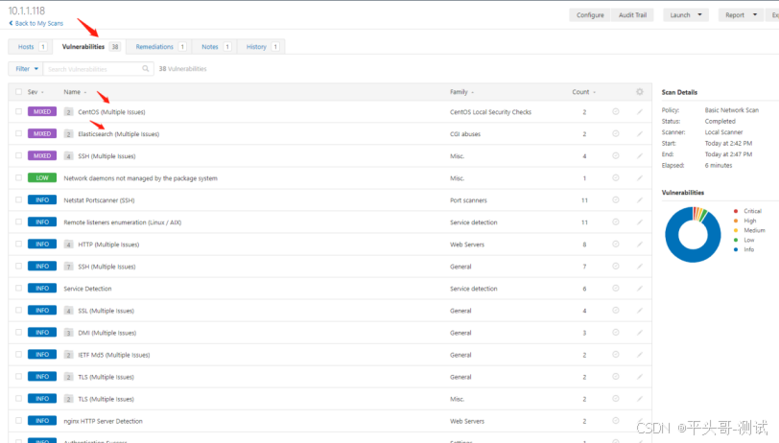Click pencil edit icon in CentOS row
Screen dimensions: 779x443
pos(640,112)
